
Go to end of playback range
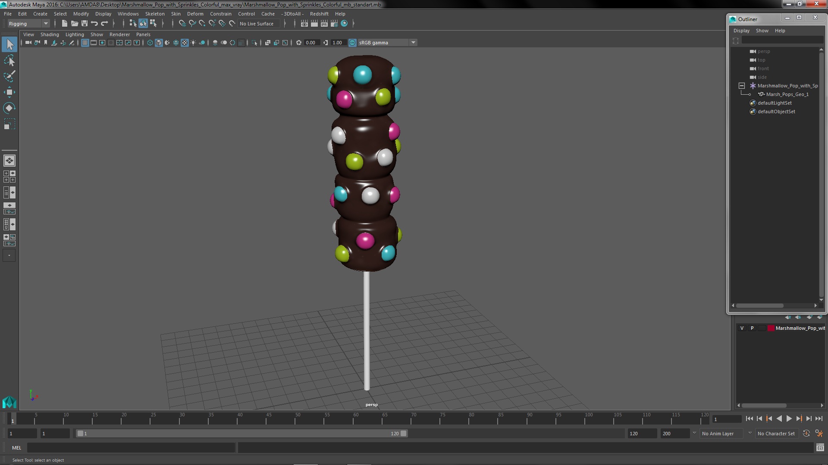[x=819, y=418]
